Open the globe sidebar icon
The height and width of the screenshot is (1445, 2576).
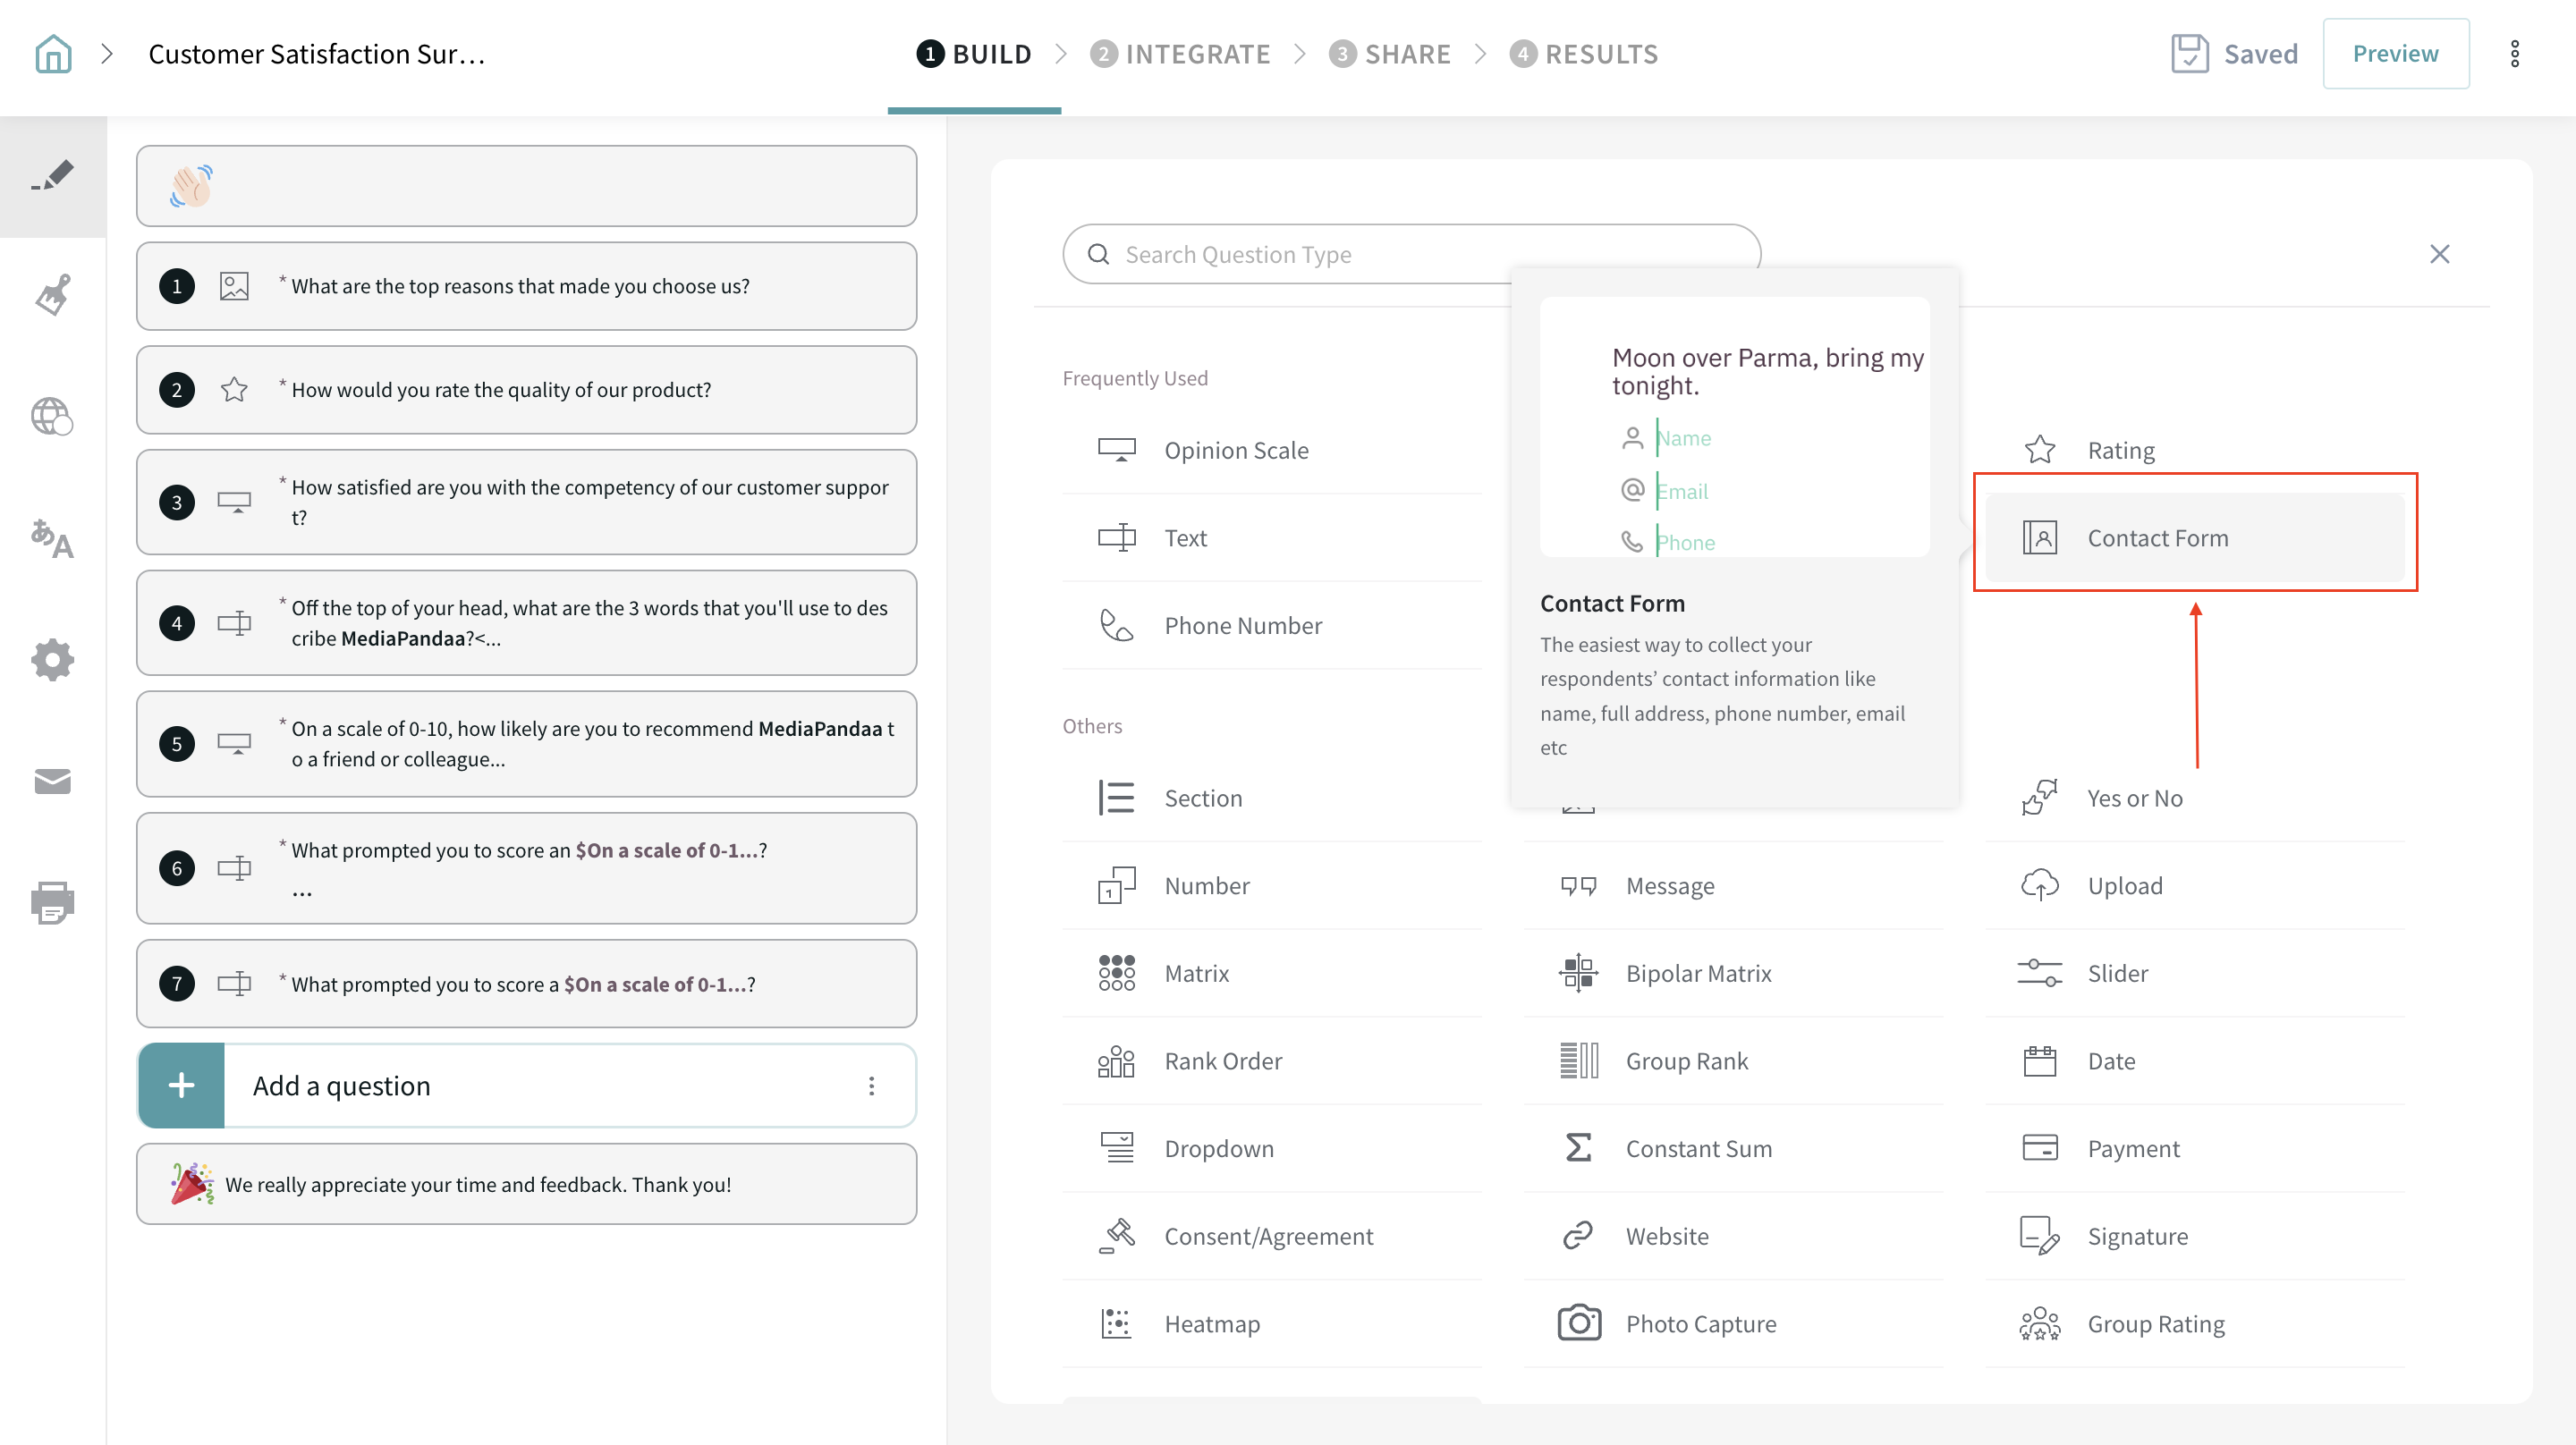click(x=53, y=416)
